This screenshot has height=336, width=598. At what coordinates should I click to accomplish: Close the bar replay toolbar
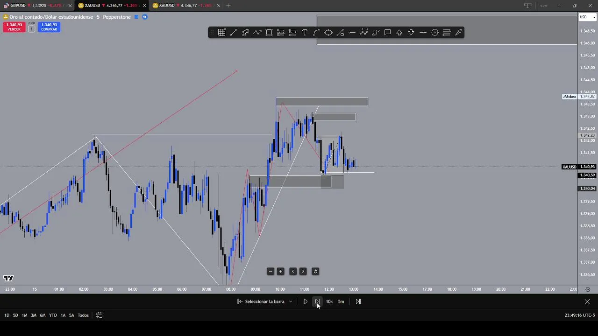(587, 301)
